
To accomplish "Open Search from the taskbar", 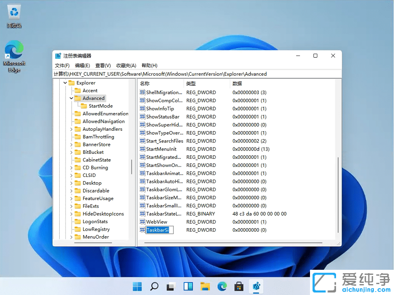I will click(154, 286).
